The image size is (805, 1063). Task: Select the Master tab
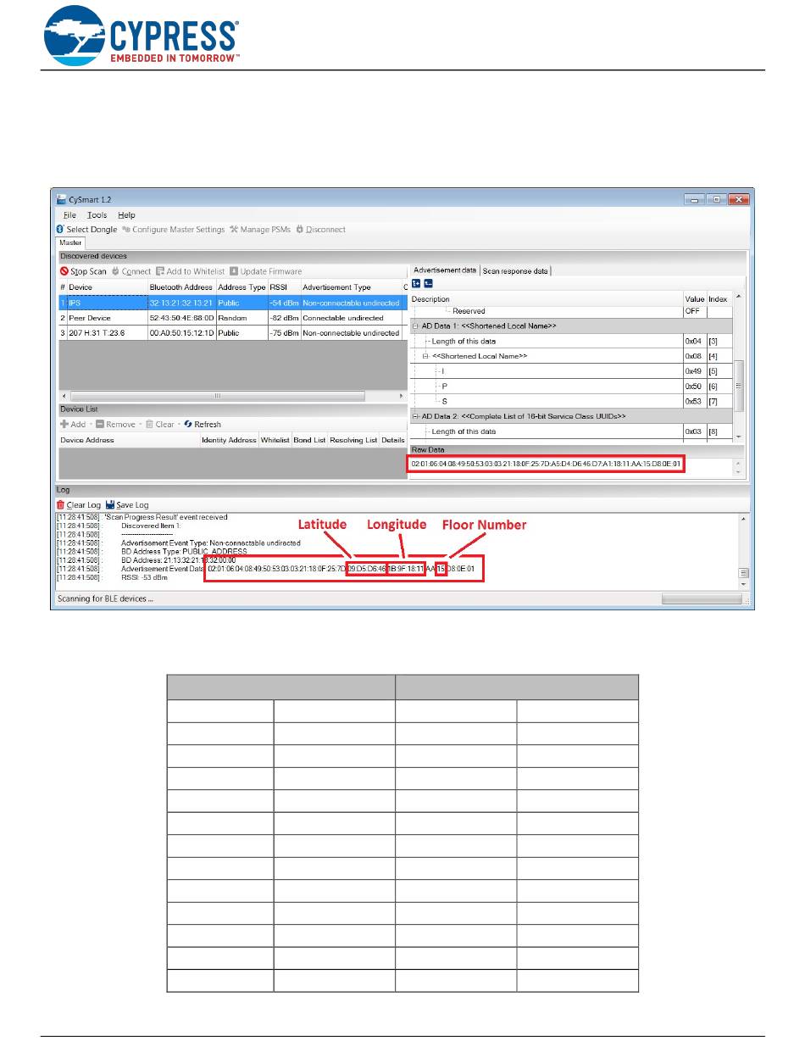(x=70, y=242)
